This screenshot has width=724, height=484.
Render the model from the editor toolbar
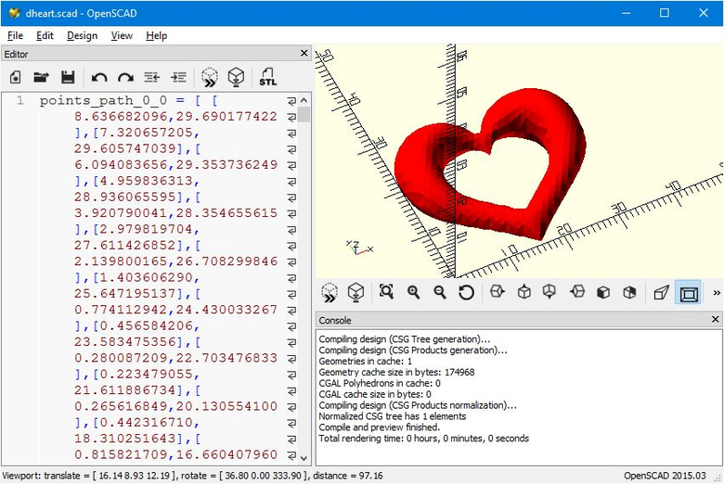pyautogui.click(x=236, y=77)
